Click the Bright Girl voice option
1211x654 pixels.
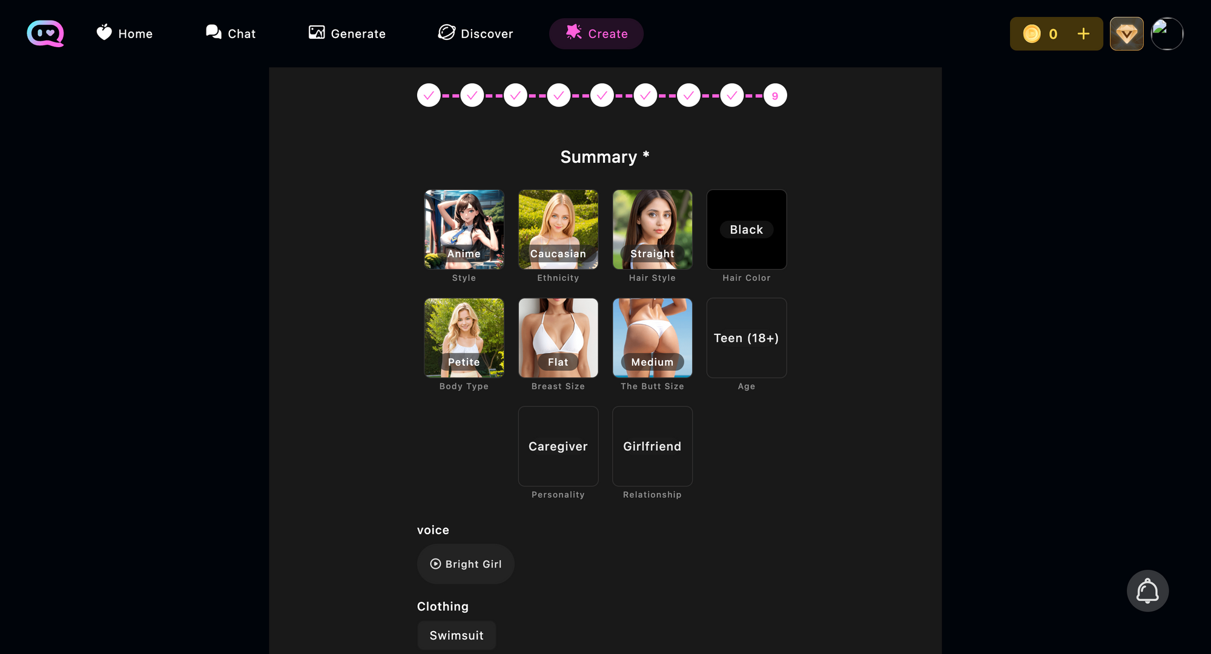point(466,564)
